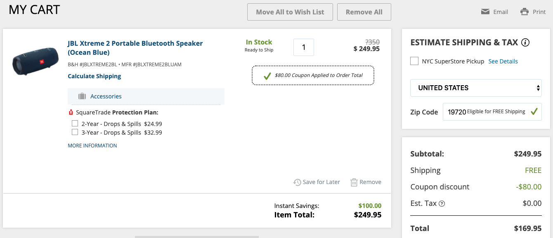Open the See Details link
The image size is (553, 238).
tap(503, 61)
